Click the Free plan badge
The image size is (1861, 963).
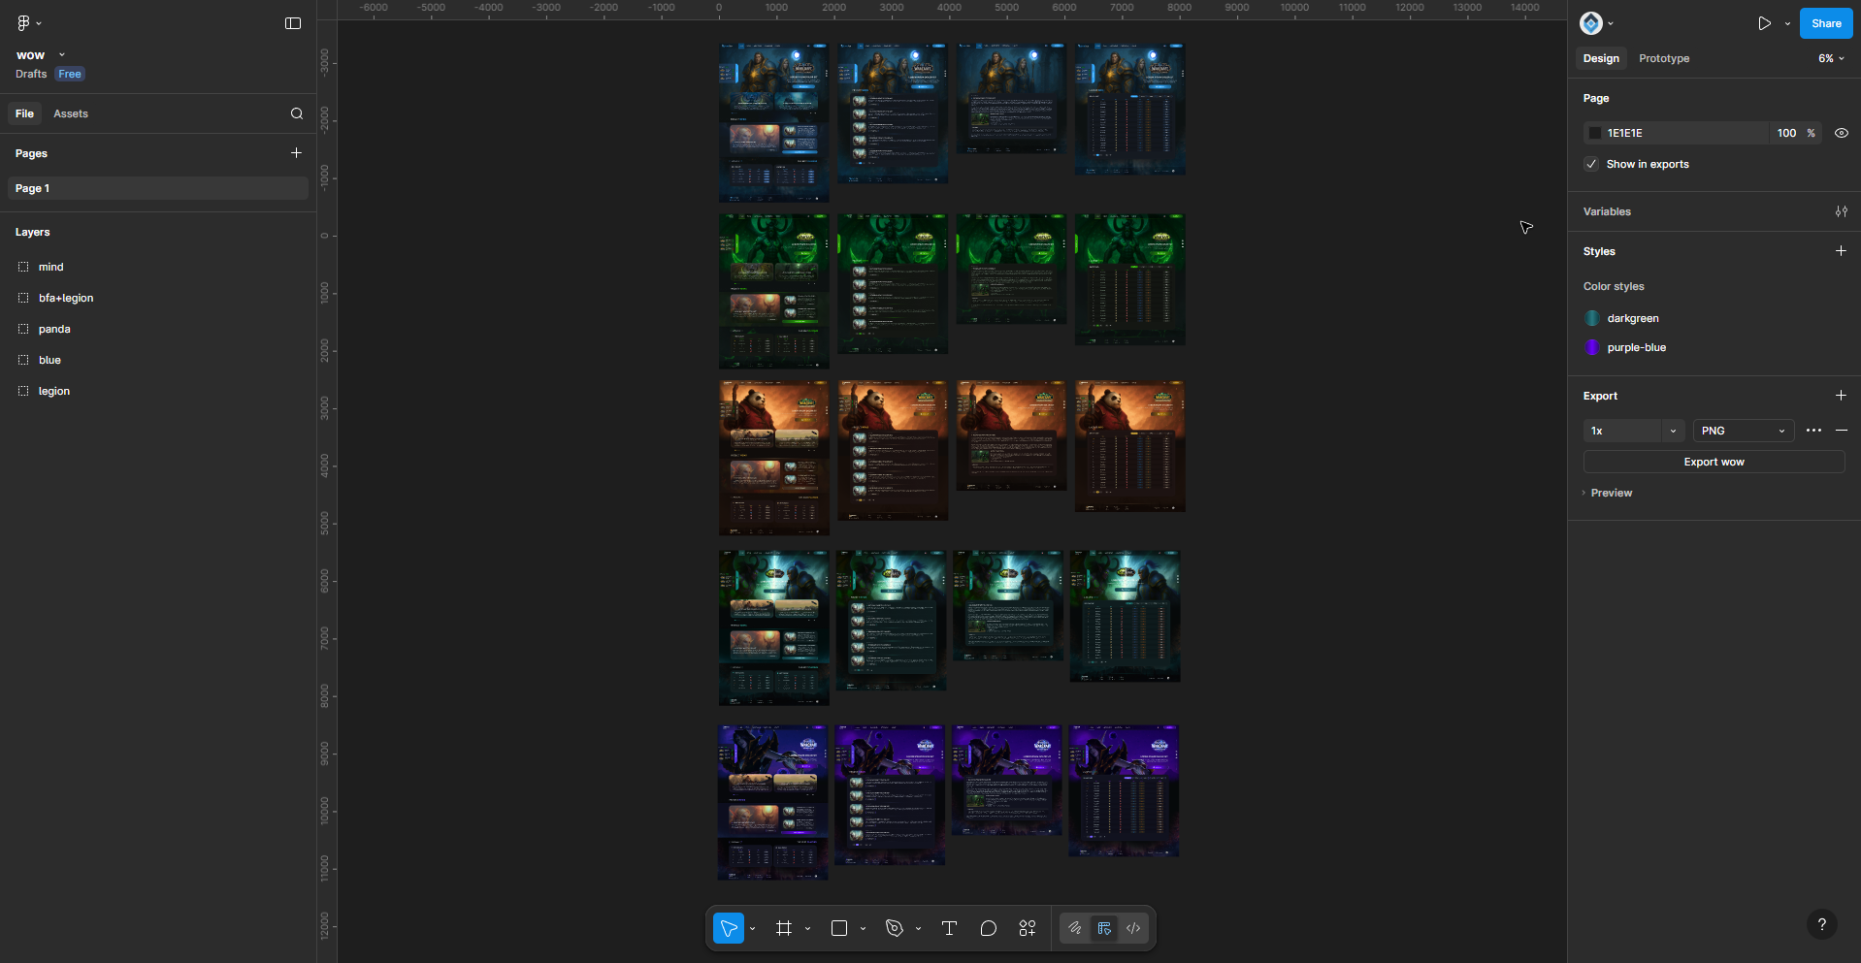click(x=70, y=74)
